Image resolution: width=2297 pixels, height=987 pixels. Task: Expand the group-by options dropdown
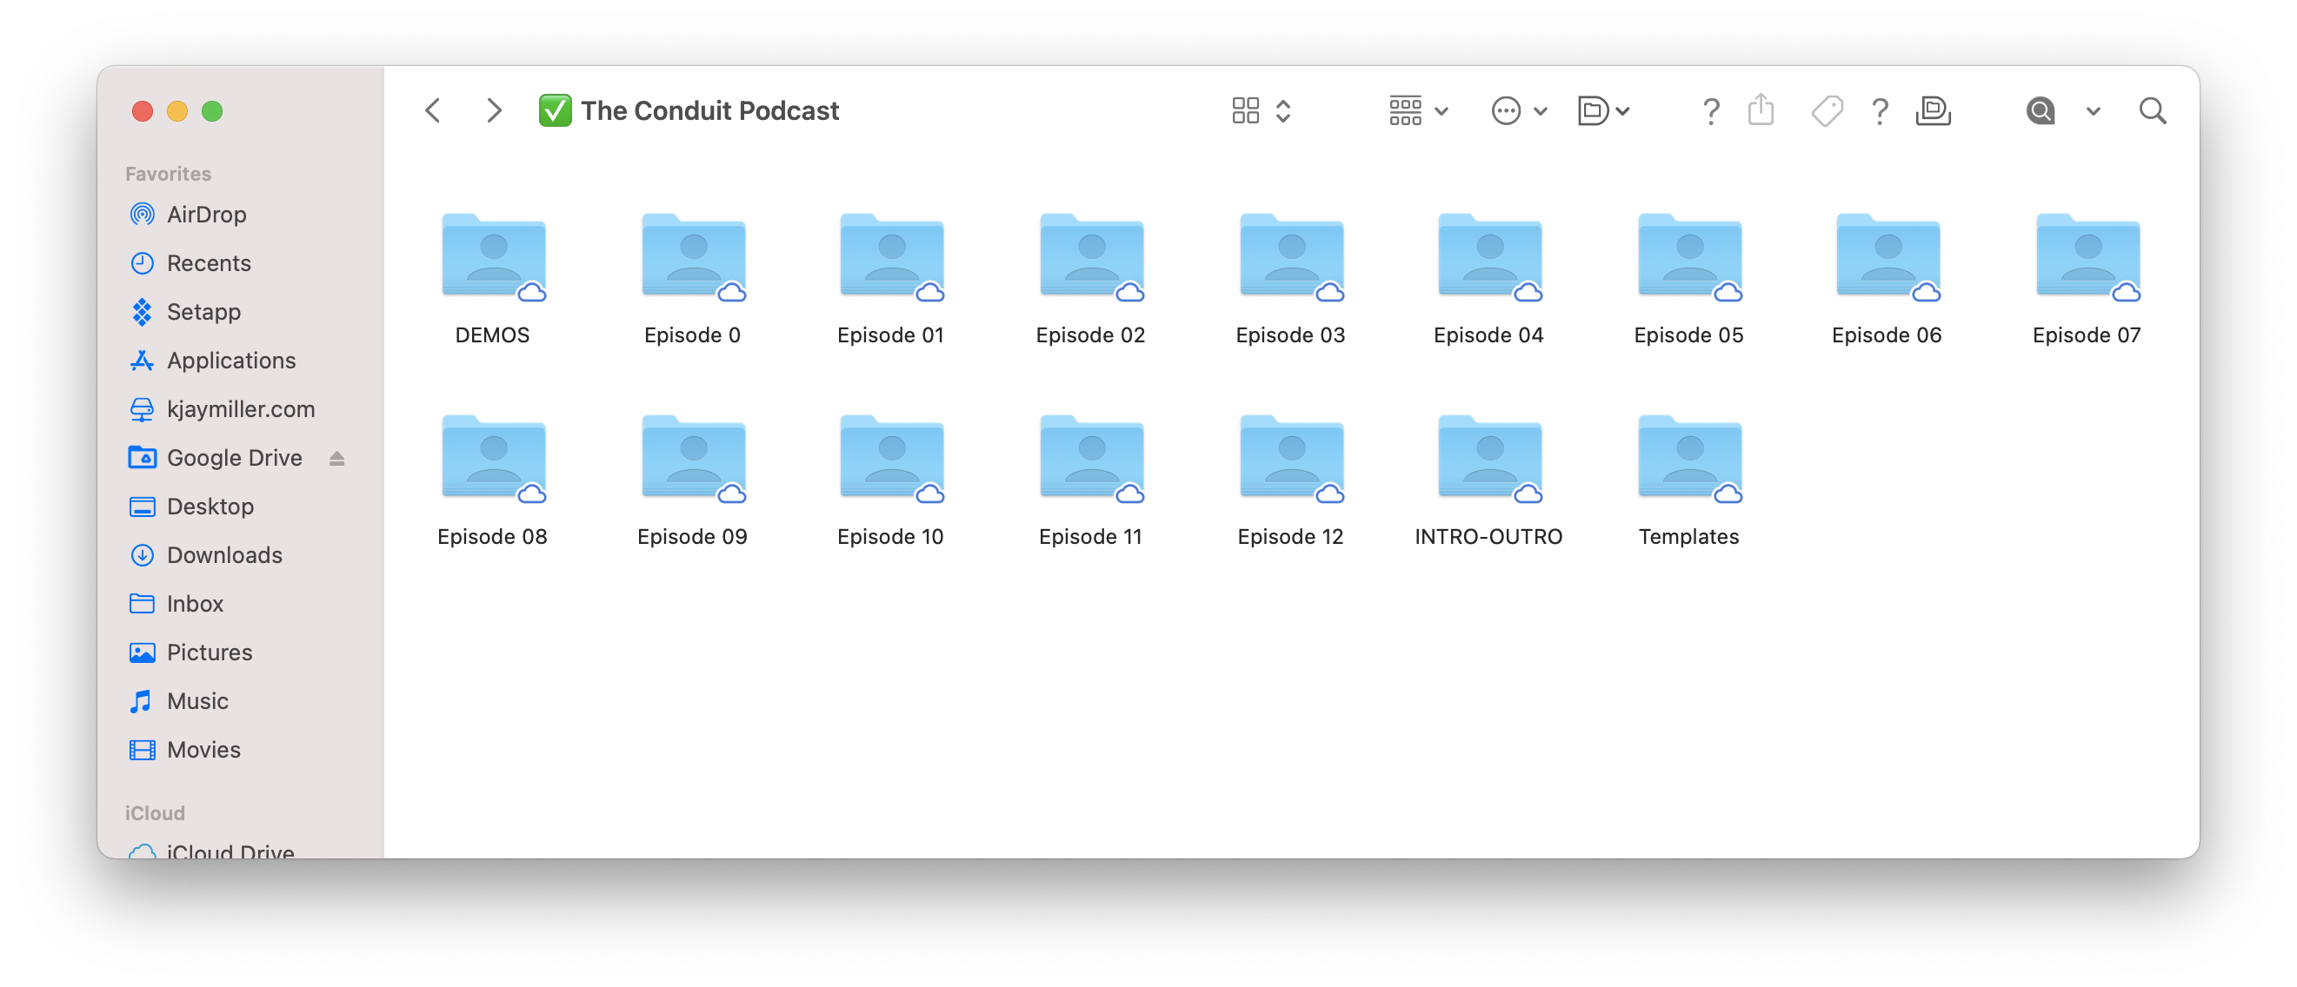(x=1416, y=111)
